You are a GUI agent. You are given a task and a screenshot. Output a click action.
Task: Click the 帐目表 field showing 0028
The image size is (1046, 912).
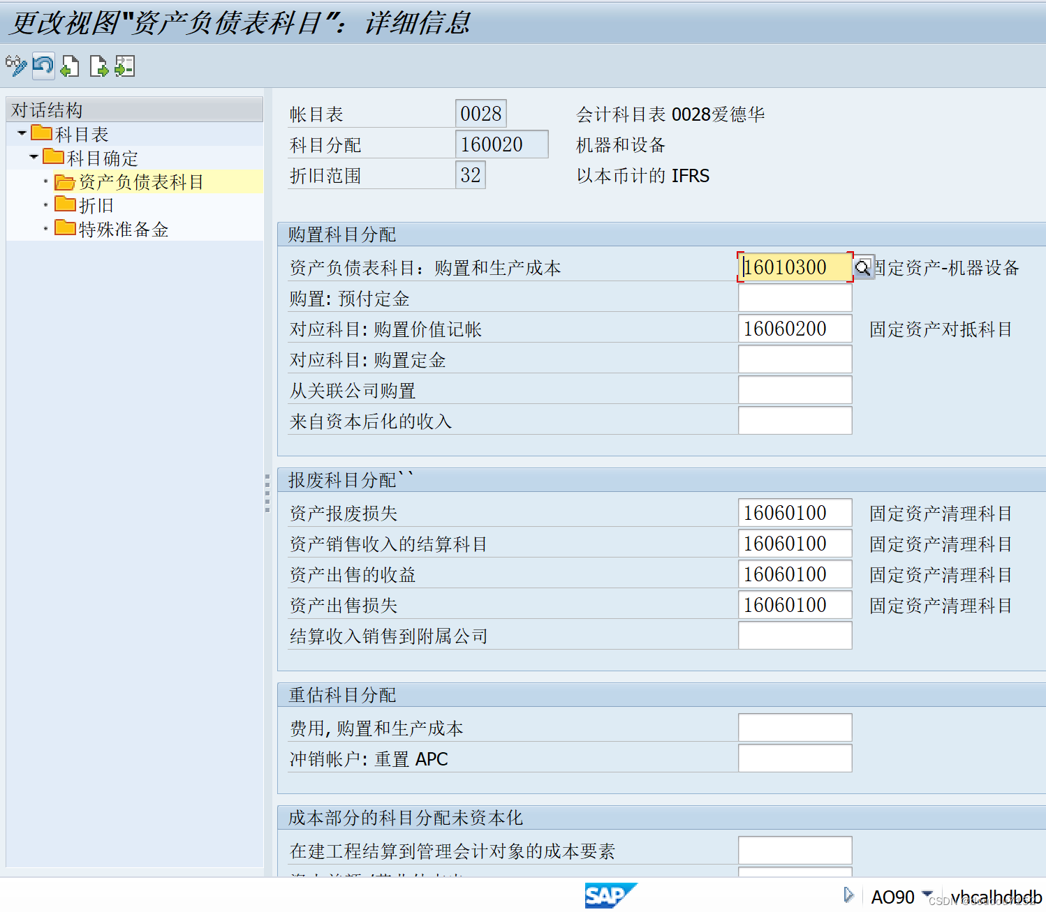[481, 114]
